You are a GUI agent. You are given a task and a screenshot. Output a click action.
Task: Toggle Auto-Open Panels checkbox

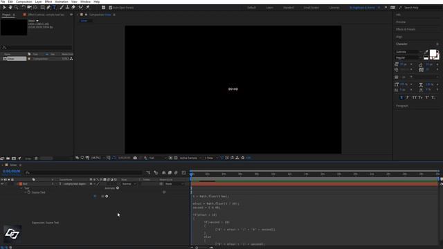tap(111, 8)
